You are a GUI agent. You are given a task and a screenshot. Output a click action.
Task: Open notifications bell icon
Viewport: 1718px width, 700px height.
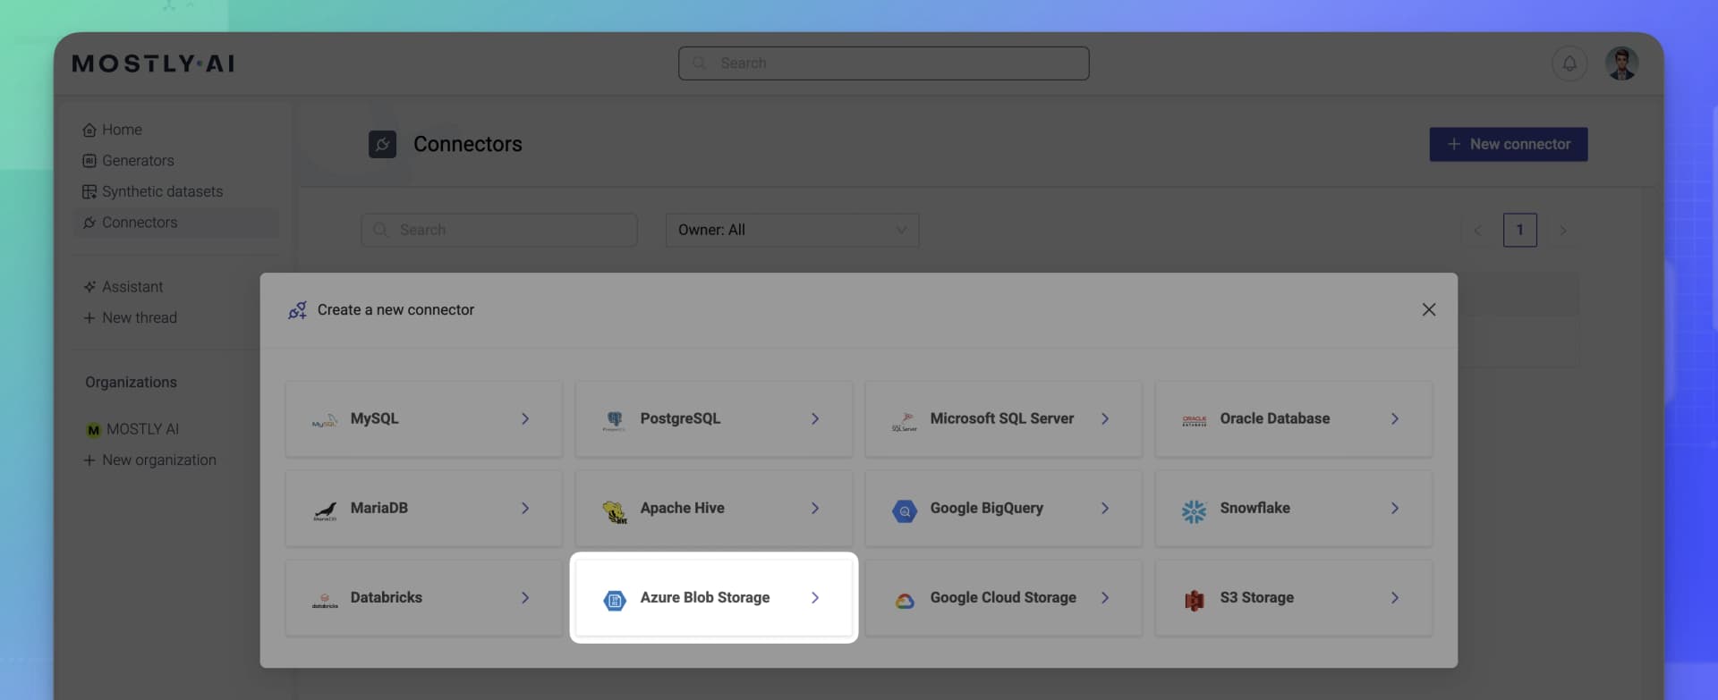click(x=1569, y=63)
